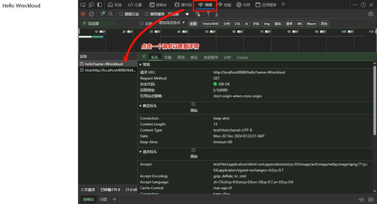
Task: Filter requests by JS type
Action: point(246,24)
